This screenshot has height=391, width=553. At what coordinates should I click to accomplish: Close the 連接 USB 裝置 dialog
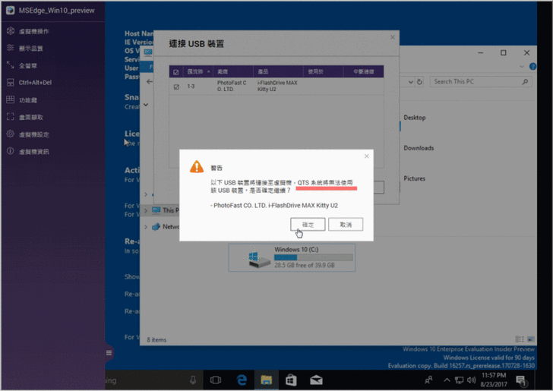click(392, 37)
